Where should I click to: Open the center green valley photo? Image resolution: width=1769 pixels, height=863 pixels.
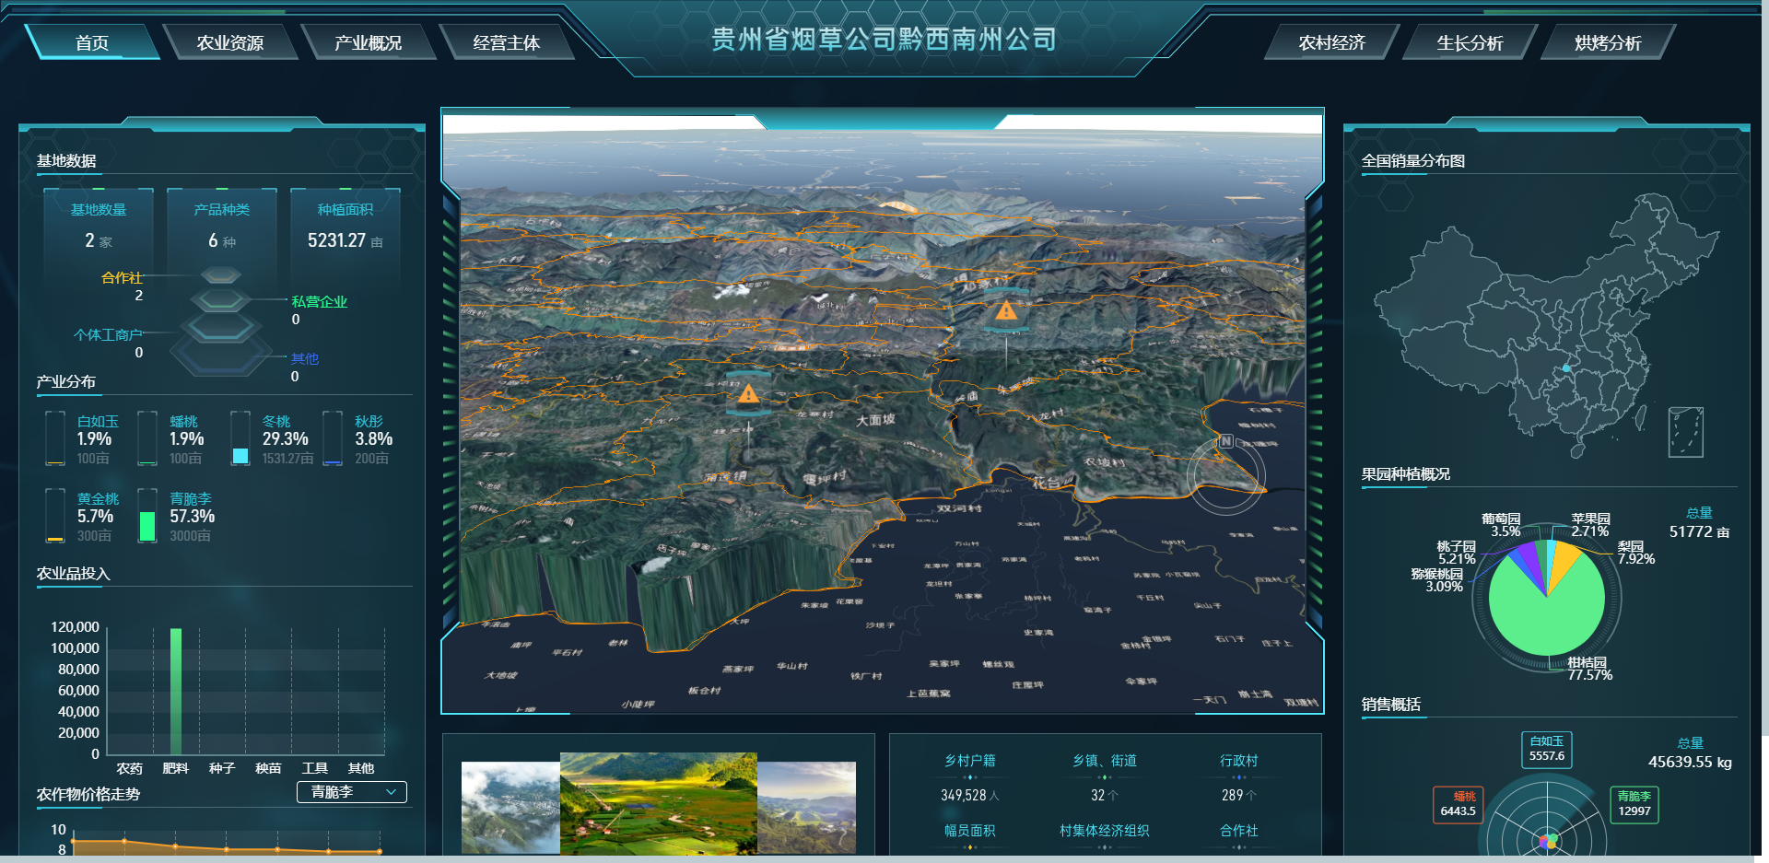pyautogui.click(x=659, y=804)
